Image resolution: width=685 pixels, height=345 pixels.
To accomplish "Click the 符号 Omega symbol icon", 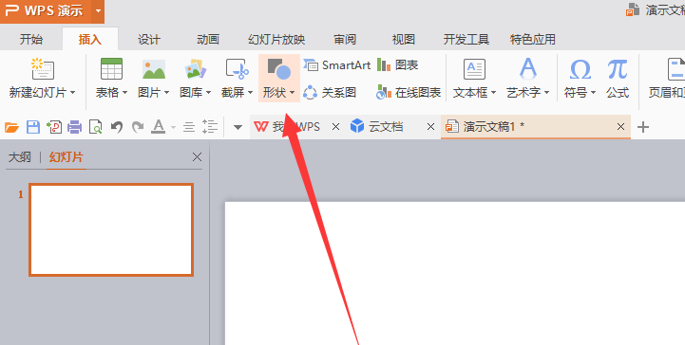I will [580, 69].
